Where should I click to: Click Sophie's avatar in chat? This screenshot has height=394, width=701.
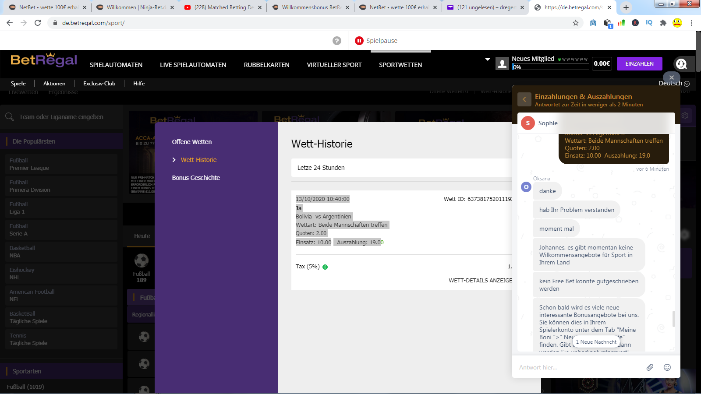[528, 123]
